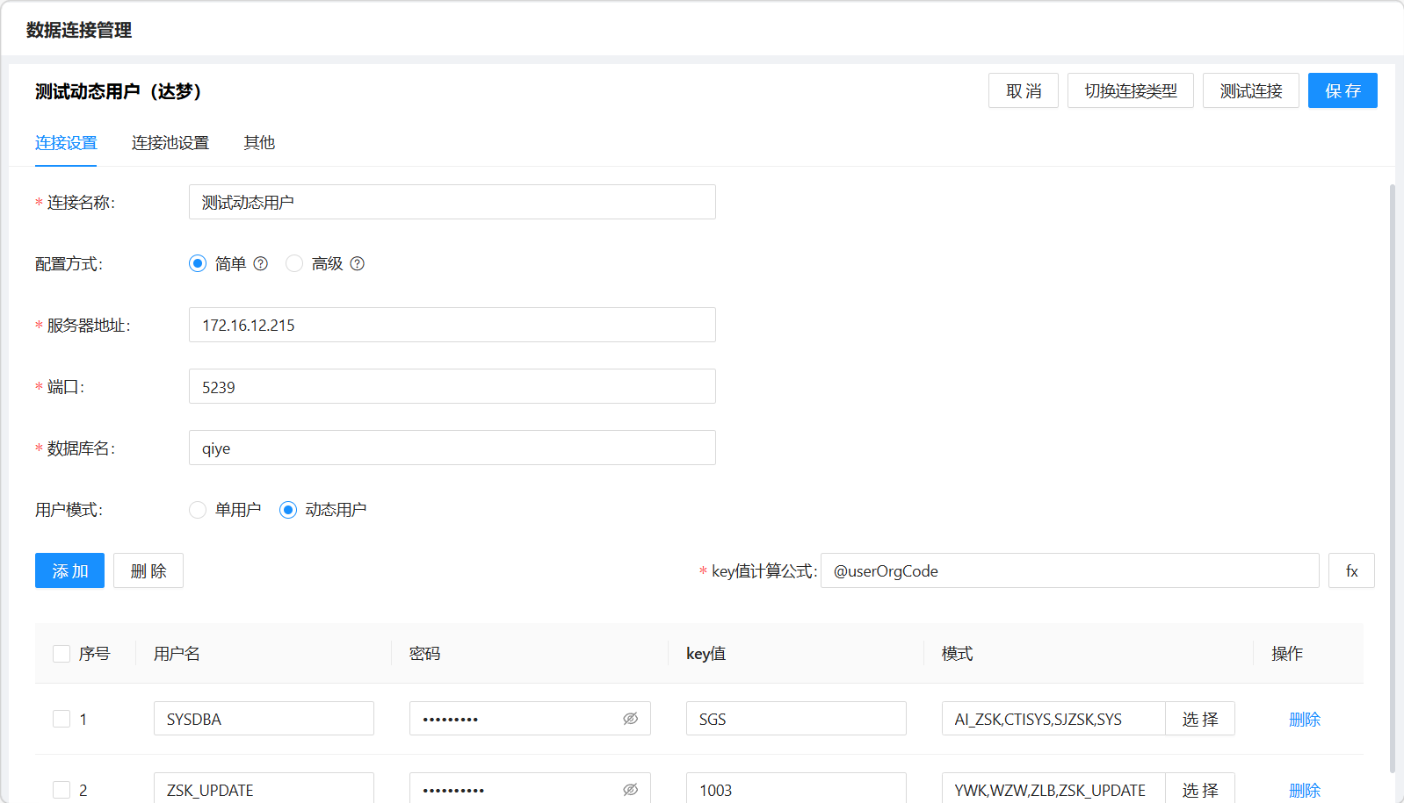
Task: Tick the checkbox for row 1
Action: pyautogui.click(x=62, y=719)
